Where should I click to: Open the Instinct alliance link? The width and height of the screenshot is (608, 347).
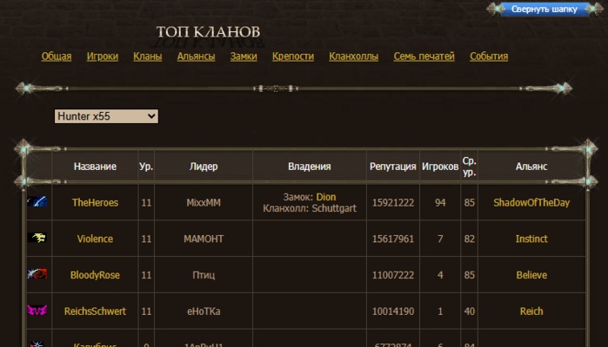(x=531, y=239)
